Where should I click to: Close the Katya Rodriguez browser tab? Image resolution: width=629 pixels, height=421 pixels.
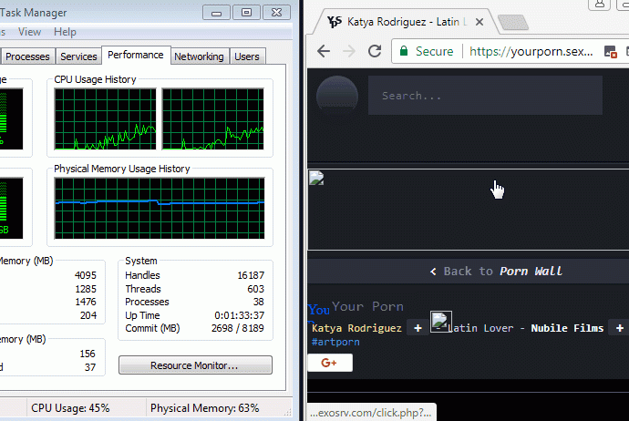coord(479,22)
